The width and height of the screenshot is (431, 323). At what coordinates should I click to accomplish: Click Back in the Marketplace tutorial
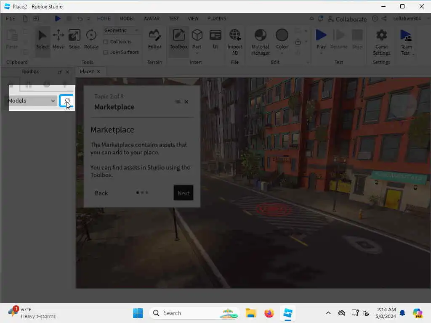click(101, 193)
